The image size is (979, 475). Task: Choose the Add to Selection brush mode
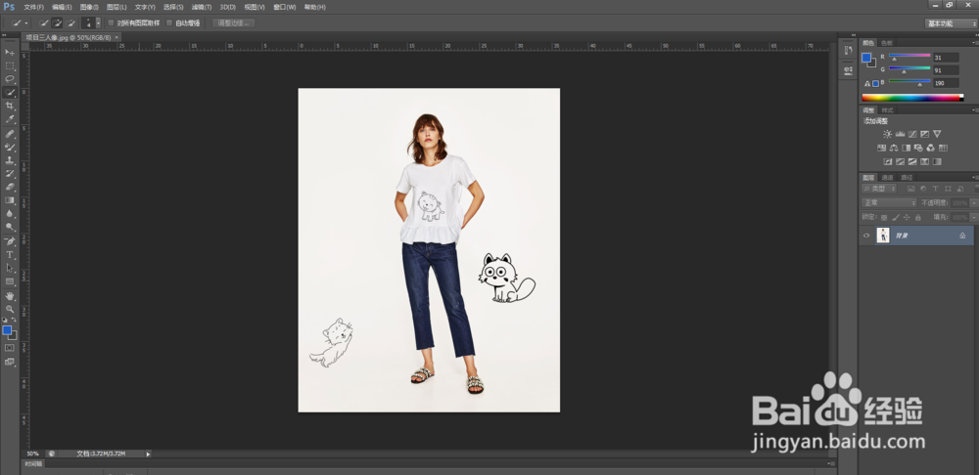pyautogui.click(x=57, y=23)
